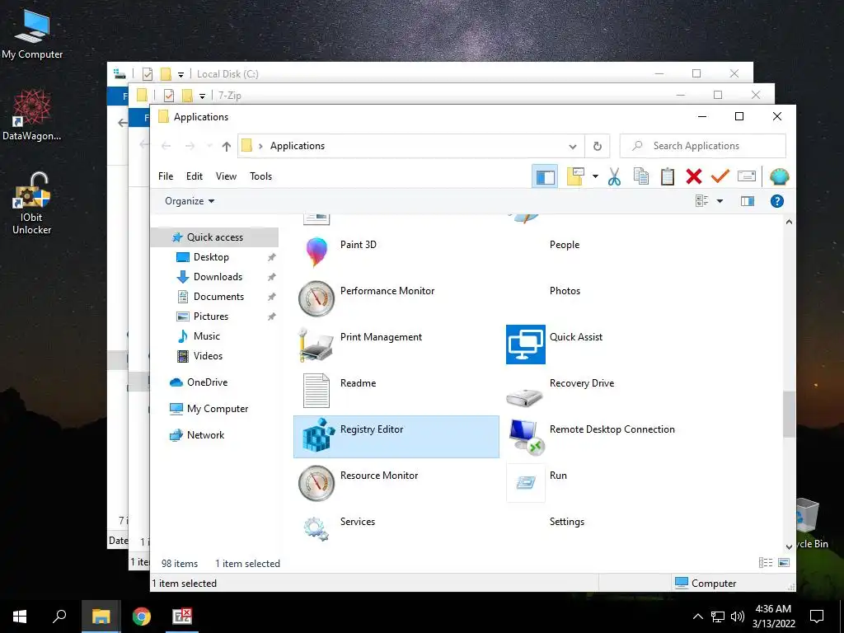Open Music in the navigation pane
844x633 pixels.
(207, 336)
